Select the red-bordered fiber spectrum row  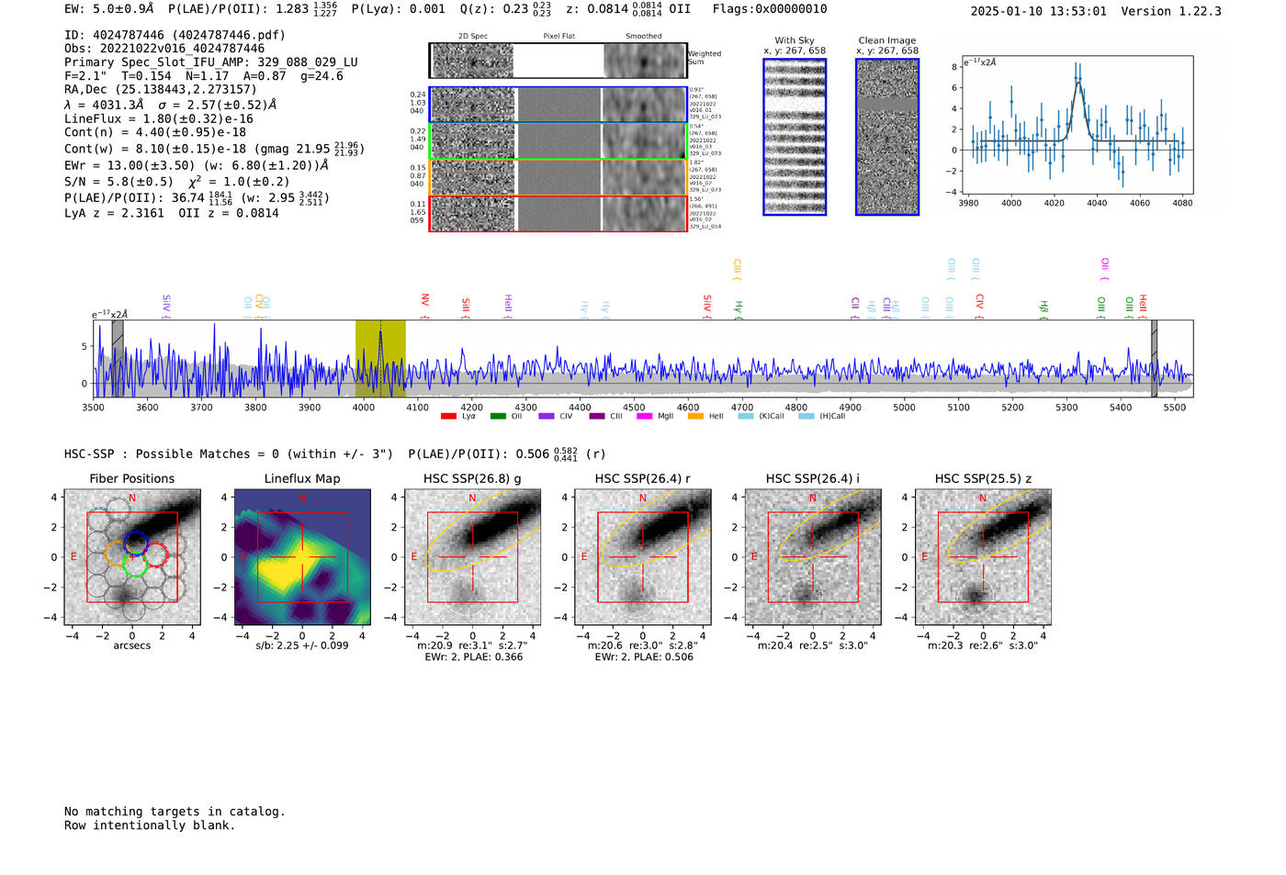[558, 214]
